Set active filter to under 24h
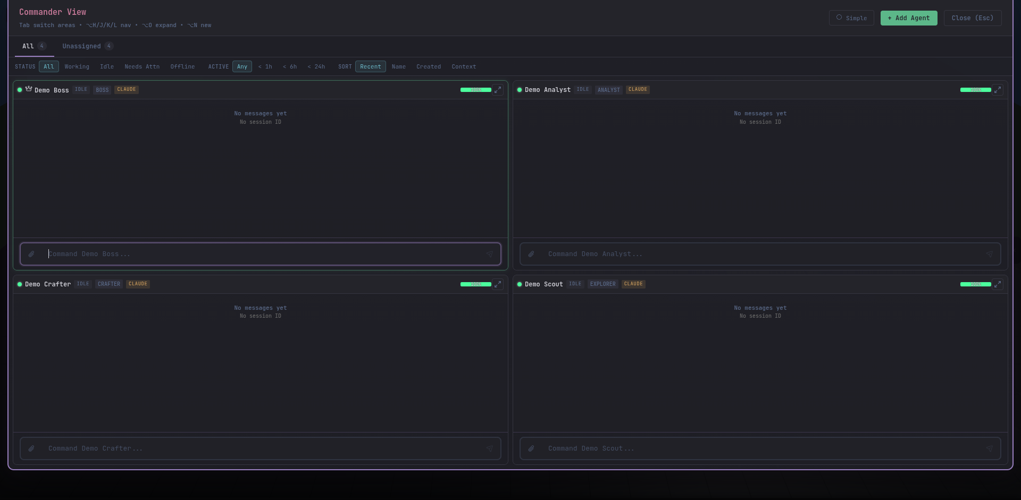1021x500 pixels. click(316, 66)
